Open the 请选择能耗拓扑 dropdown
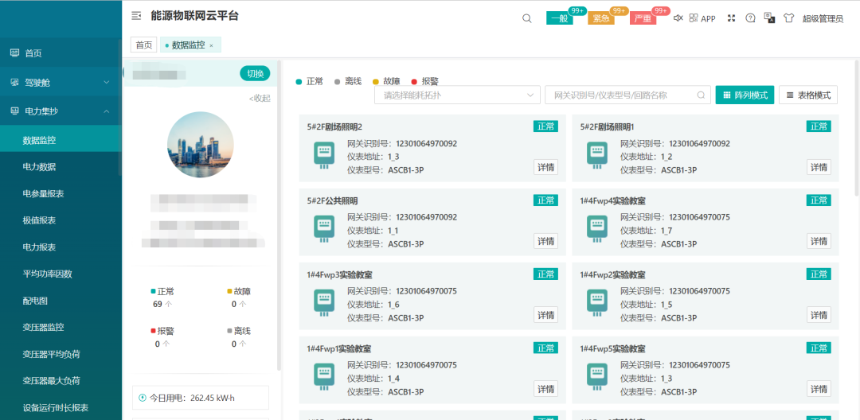860x420 pixels. 457,95
